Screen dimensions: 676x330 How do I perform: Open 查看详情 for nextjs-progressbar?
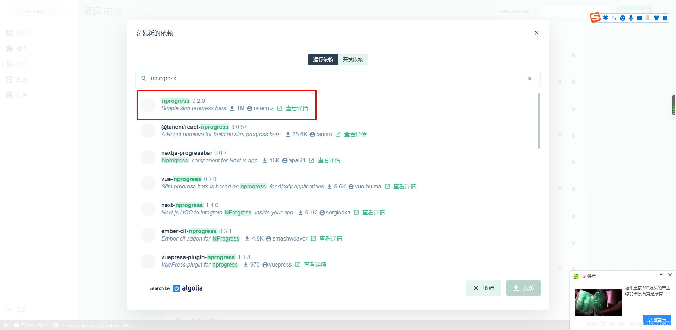[329, 161]
